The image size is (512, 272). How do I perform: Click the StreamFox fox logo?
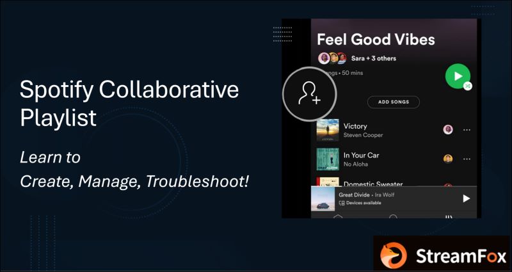[x=394, y=255]
